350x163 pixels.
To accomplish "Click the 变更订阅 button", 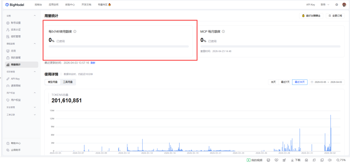I will pos(336,16).
